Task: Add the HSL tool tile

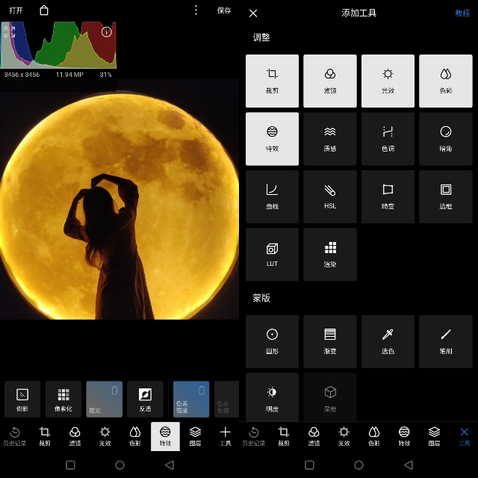Action: click(330, 196)
